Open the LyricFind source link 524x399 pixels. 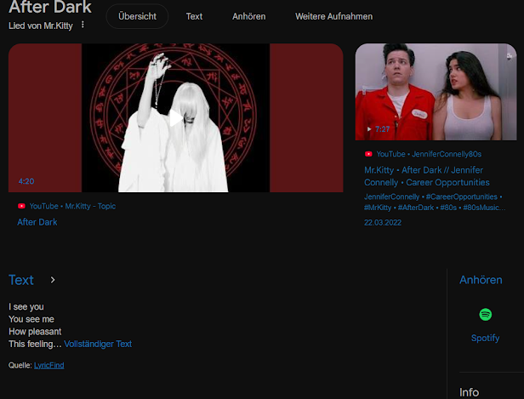(48, 365)
